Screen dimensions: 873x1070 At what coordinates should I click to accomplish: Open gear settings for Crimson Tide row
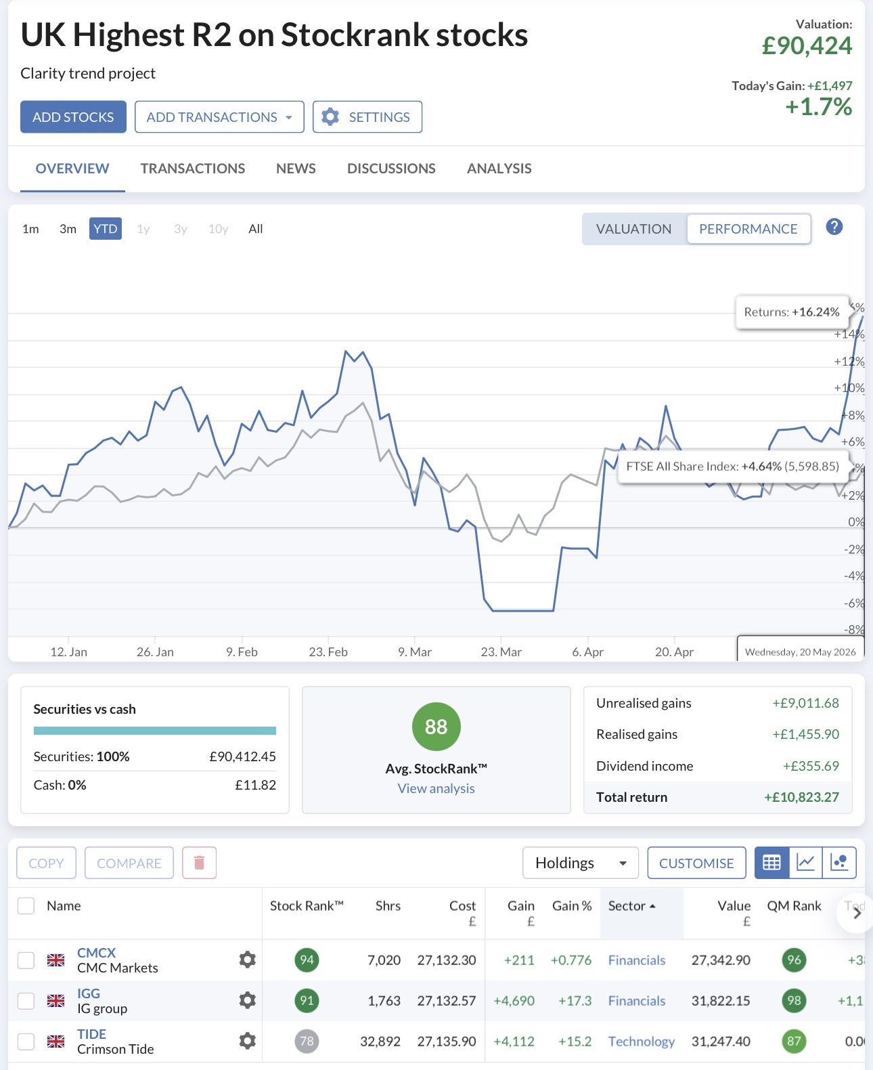tap(248, 1041)
